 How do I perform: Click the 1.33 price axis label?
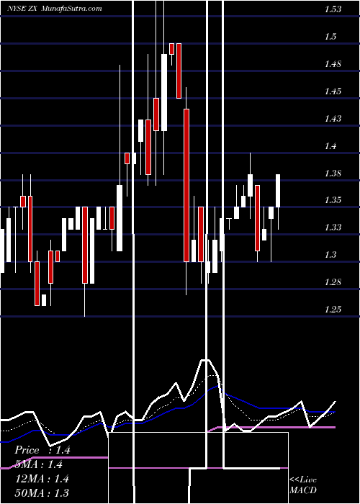333,228
